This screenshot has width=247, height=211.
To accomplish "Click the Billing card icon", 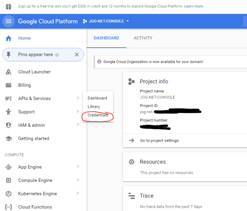I will point(8,85).
